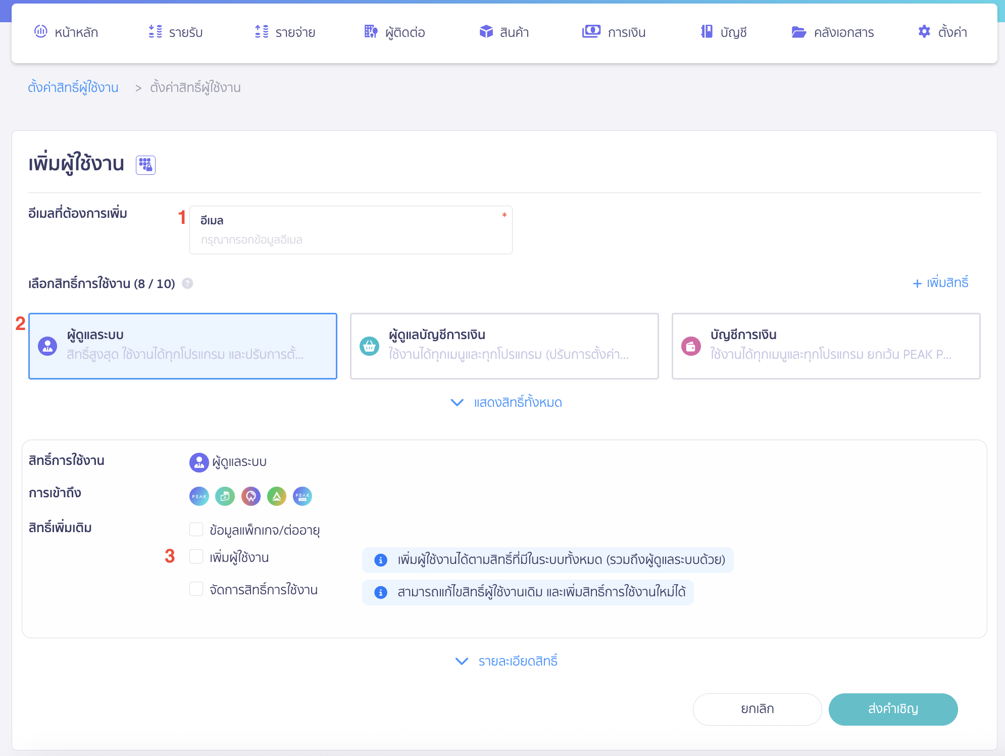
Task: Click the PEAK app access icon
Action: click(199, 496)
